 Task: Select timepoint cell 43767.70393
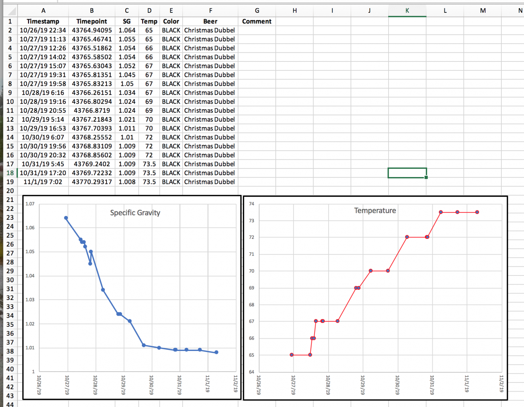(x=92, y=129)
